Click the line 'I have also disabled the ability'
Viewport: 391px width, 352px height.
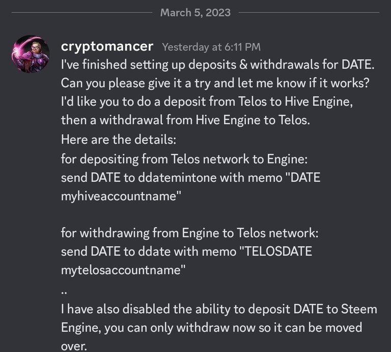coord(219,309)
